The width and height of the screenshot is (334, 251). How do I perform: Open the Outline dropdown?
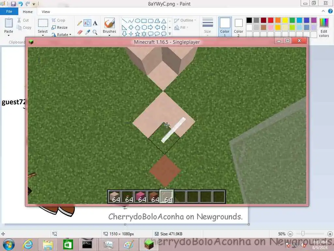(185, 20)
